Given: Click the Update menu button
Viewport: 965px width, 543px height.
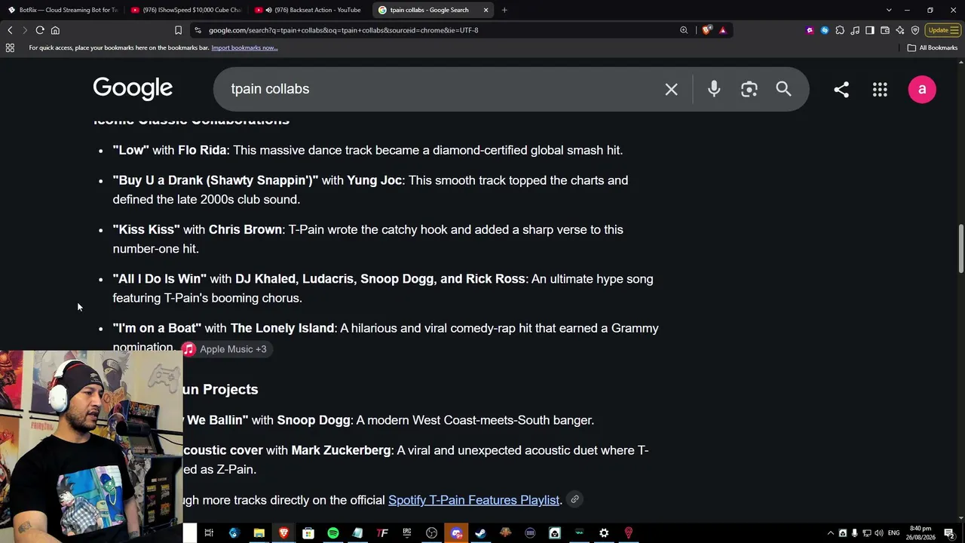Looking at the screenshot, I should click(943, 30).
